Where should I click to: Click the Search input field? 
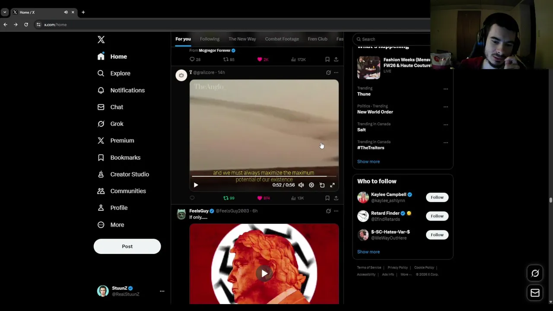392,39
